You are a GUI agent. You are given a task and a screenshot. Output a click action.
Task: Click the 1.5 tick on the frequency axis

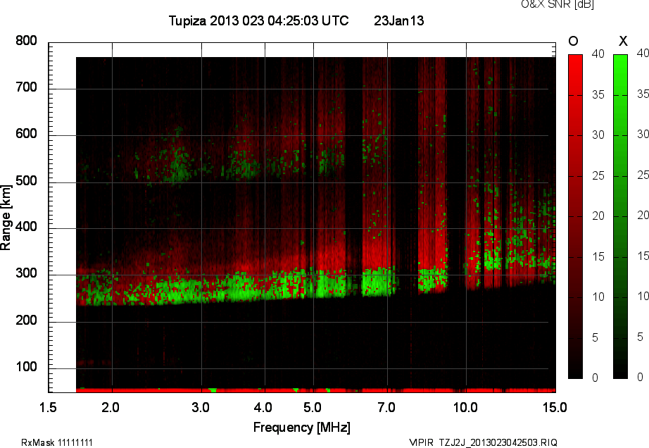point(48,407)
